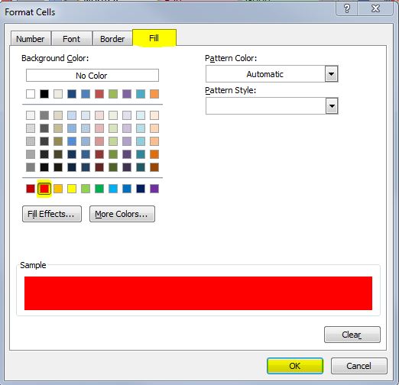This screenshot has height=385, width=399.
Task: Click the No Color button
Action: 92,76
